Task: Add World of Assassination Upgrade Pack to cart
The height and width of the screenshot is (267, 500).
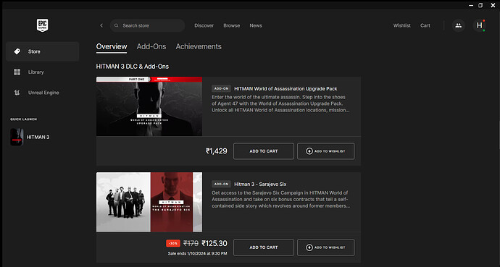Action: point(263,151)
